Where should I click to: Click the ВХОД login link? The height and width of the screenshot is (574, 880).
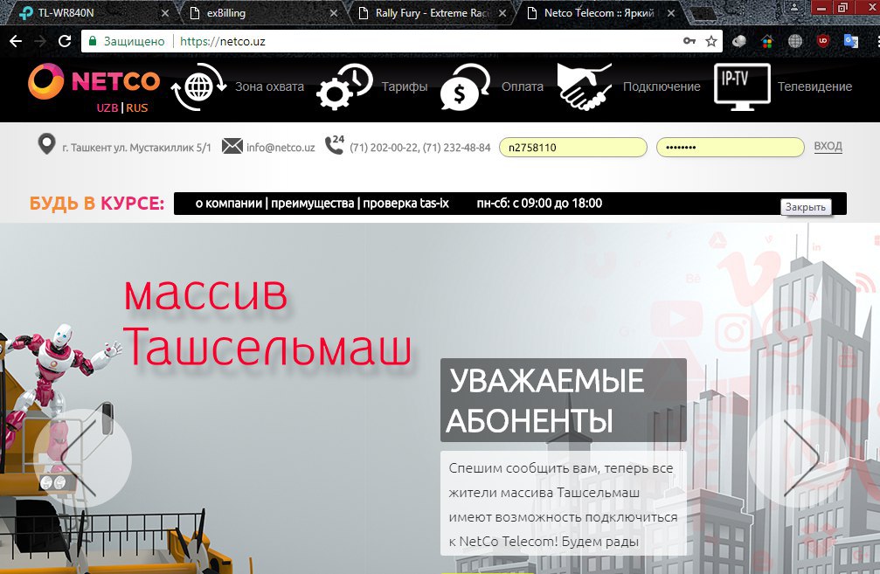(x=828, y=146)
